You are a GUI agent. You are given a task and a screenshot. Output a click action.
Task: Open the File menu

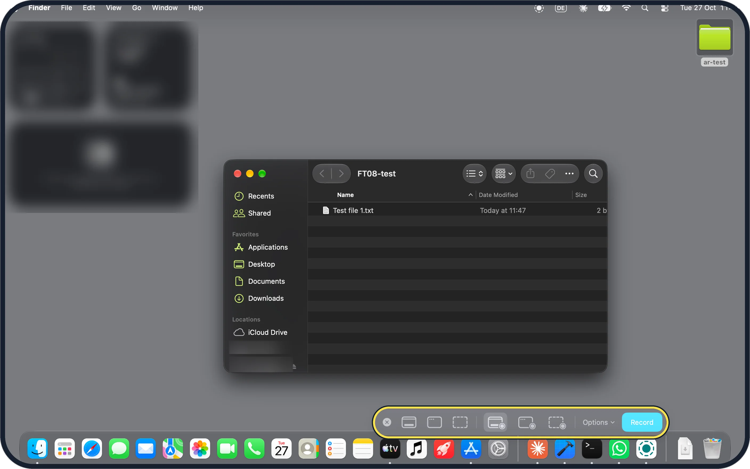[66, 8]
